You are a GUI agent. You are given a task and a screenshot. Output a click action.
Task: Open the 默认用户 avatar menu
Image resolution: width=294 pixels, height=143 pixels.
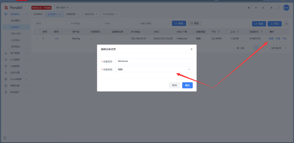[x=286, y=8]
